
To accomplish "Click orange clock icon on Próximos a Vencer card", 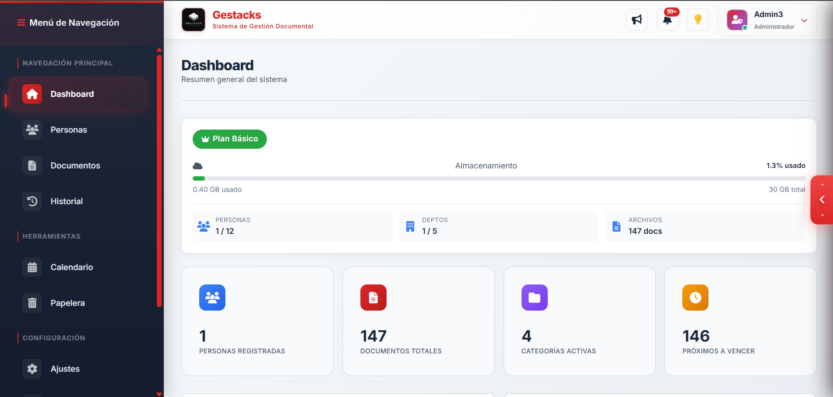I will (x=695, y=298).
